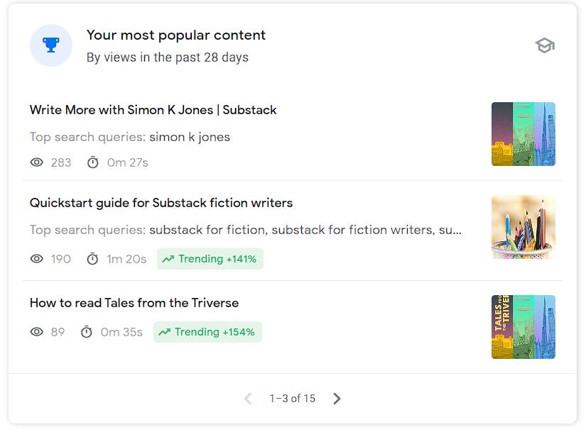The width and height of the screenshot is (586, 432).
Task: Open Quickstart guide for Substack fiction writers
Action: coord(161,203)
